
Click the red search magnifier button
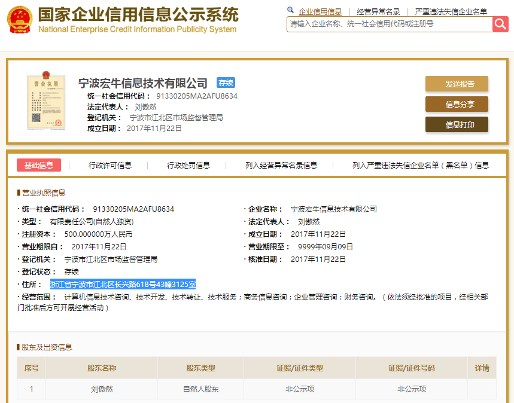click(x=500, y=24)
